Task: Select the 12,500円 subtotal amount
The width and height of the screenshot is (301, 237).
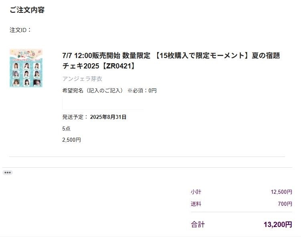Action: coord(281,192)
